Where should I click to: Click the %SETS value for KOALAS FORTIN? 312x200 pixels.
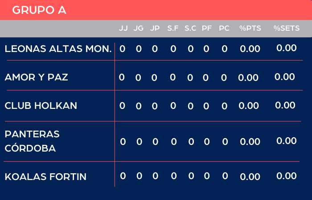tap(287, 176)
